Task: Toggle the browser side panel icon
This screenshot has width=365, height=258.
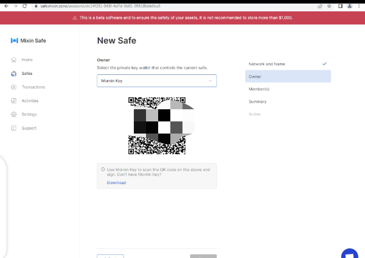Action: tap(340, 6)
